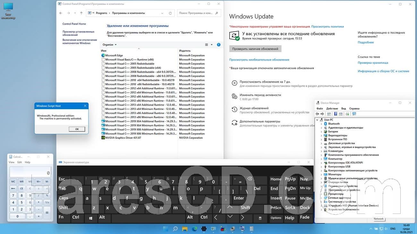Click Control Panel Home link
The height and width of the screenshot is (234, 417).
pos(74,24)
